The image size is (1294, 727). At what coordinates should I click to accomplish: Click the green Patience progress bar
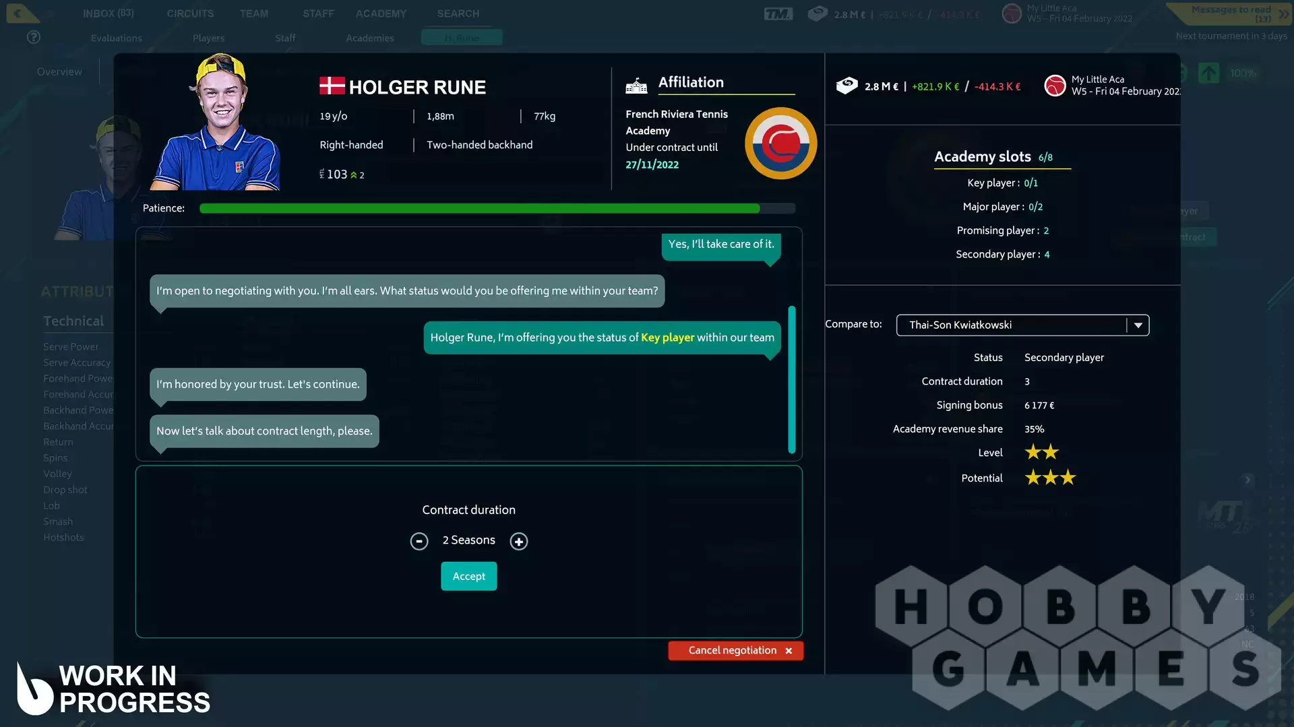479,208
